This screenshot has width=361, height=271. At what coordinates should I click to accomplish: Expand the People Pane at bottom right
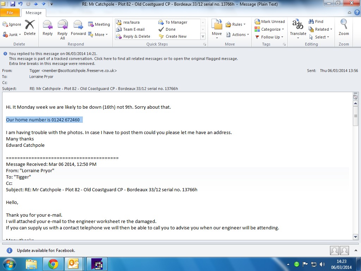(356, 251)
